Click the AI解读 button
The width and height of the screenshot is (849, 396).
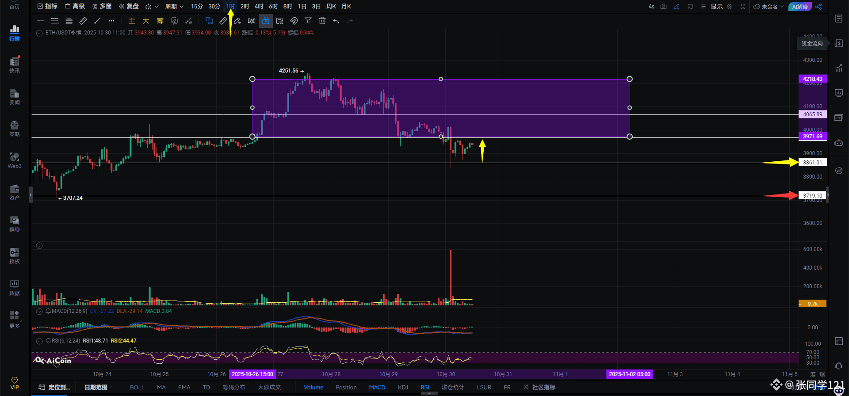(800, 7)
